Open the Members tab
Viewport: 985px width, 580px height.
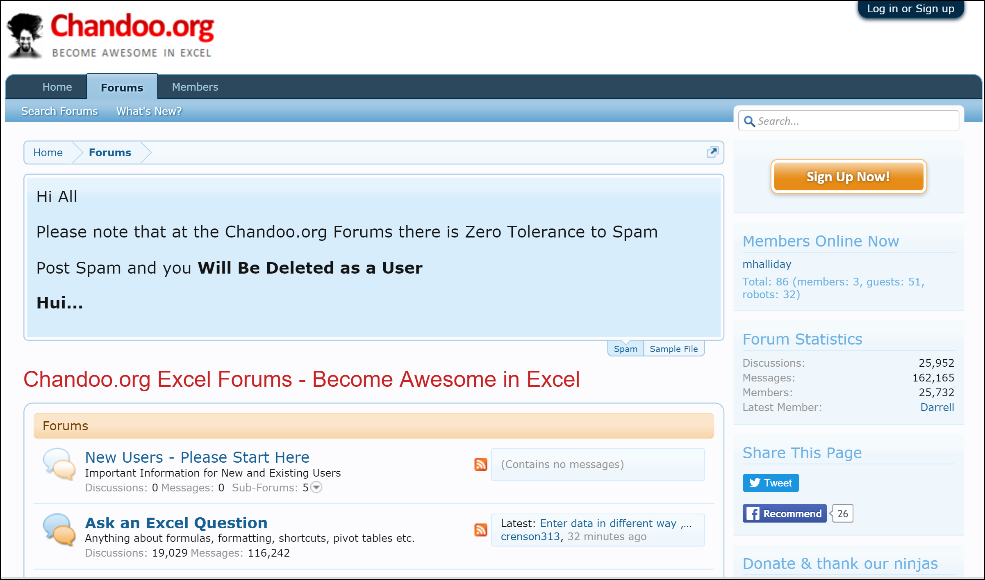click(195, 87)
